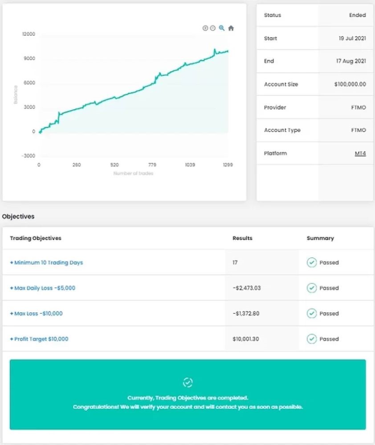Image resolution: width=375 pixels, height=445 pixels.
Task: Click the checkmark icon in the teal banner
Action: click(x=188, y=382)
